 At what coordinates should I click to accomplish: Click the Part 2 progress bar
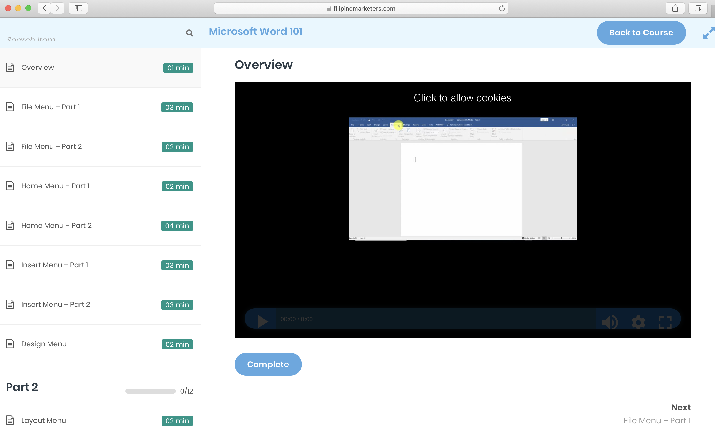(150, 391)
